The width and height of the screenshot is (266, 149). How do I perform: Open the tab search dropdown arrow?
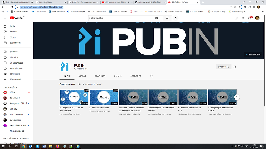(244, 2)
